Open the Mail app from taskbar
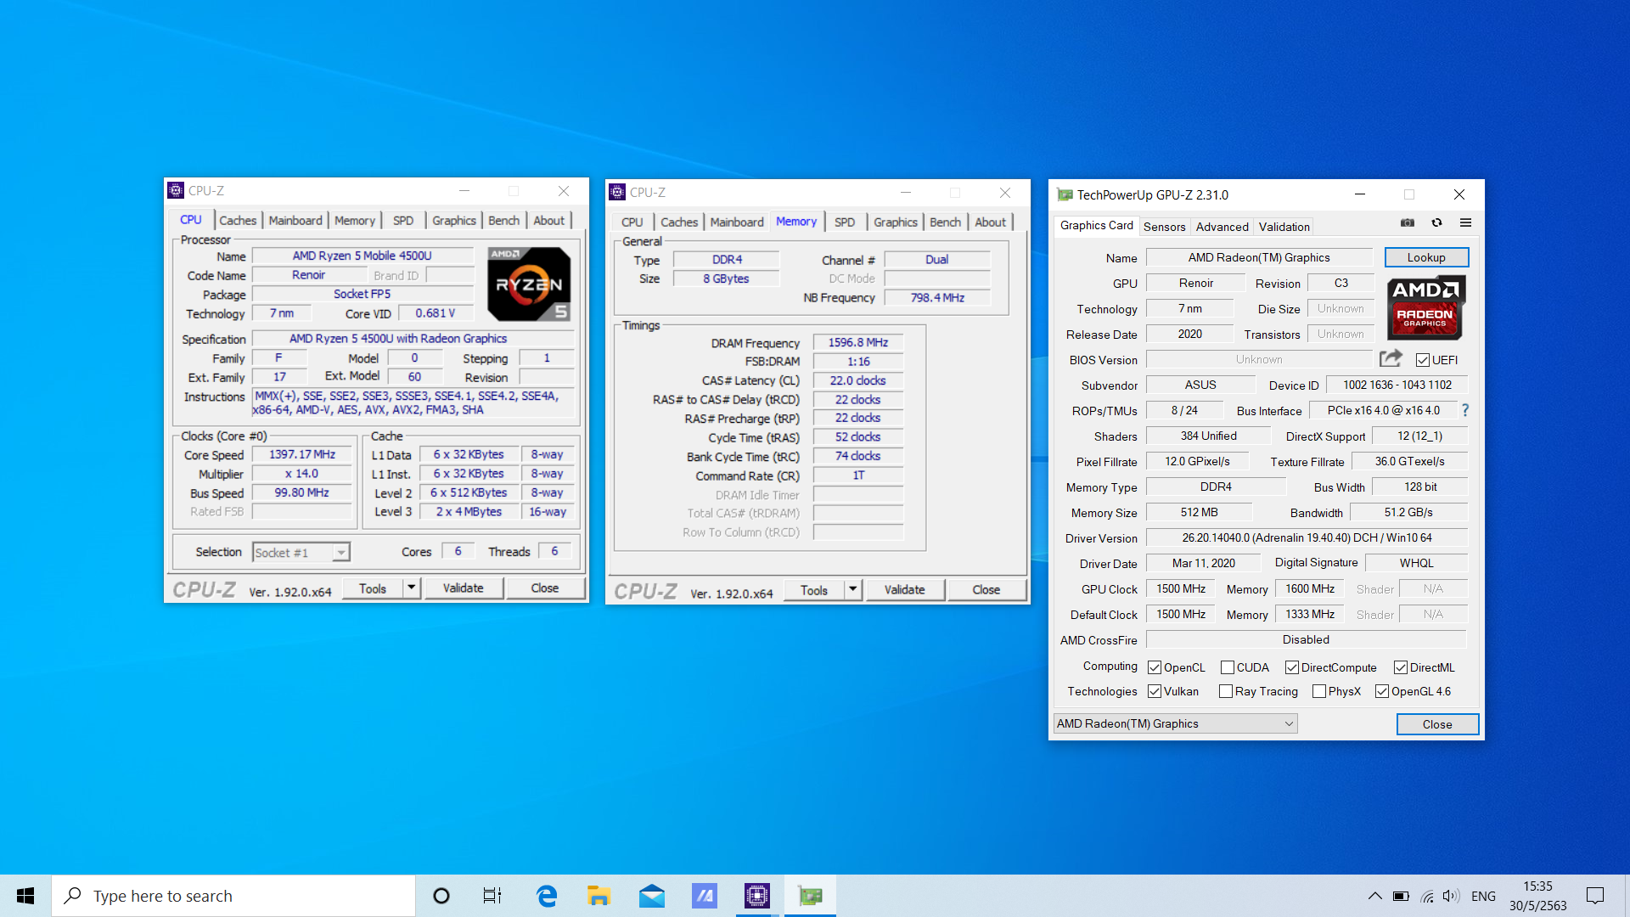The image size is (1630, 917). click(x=652, y=896)
